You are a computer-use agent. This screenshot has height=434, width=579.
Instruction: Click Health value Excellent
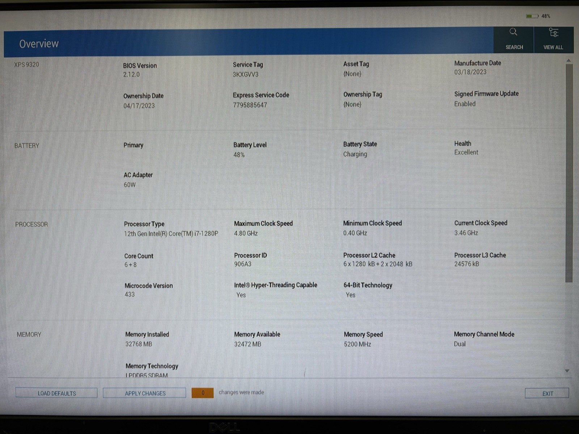pyautogui.click(x=466, y=152)
